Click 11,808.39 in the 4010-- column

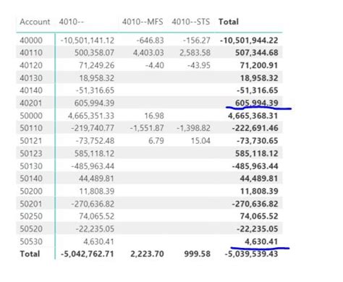(x=97, y=191)
